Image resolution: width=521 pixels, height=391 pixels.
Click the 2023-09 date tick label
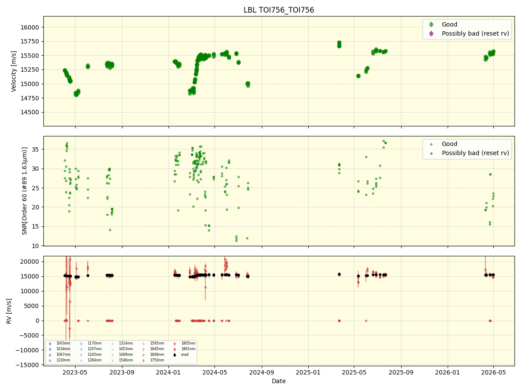(122, 372)
